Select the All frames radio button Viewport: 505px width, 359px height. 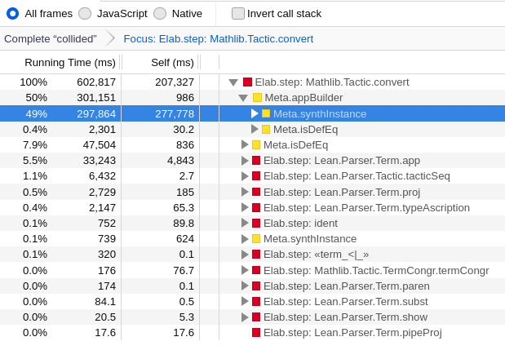(x=13, y=14)
